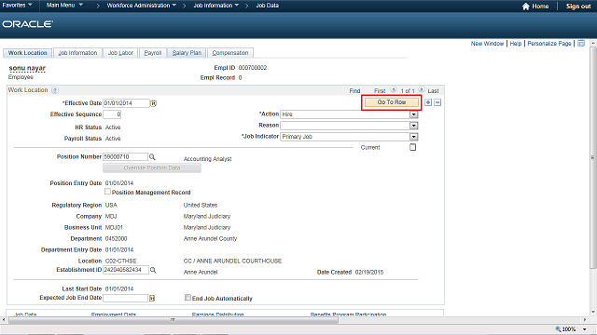This screenshot has width=597, height=335.
Task: Open the Compensation tab
Action: click(230, 53)
